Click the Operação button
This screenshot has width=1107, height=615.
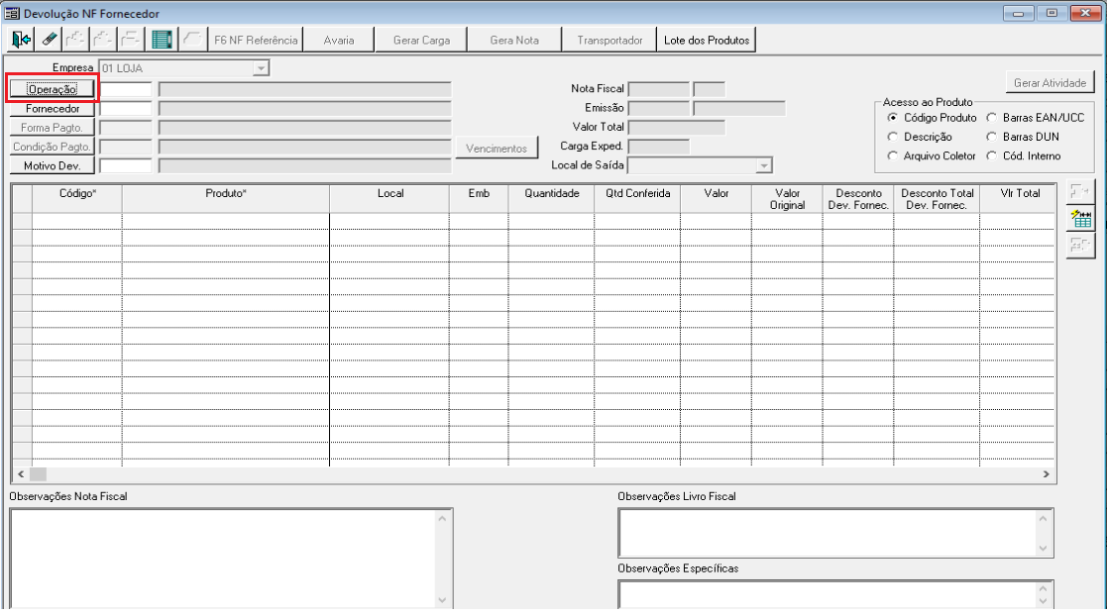click(x=53, y=89)
